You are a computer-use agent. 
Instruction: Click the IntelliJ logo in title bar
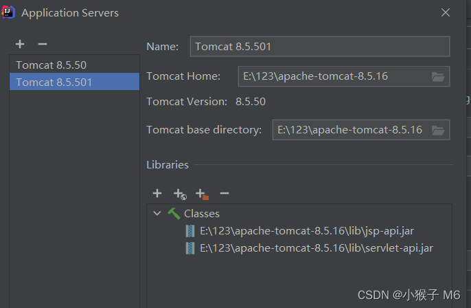(9, 12)
